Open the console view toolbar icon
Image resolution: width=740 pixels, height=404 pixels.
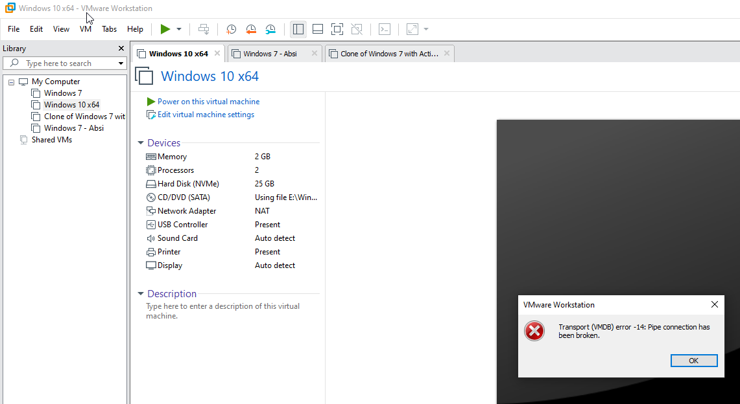pyautogui.click(x=385, y=29)
